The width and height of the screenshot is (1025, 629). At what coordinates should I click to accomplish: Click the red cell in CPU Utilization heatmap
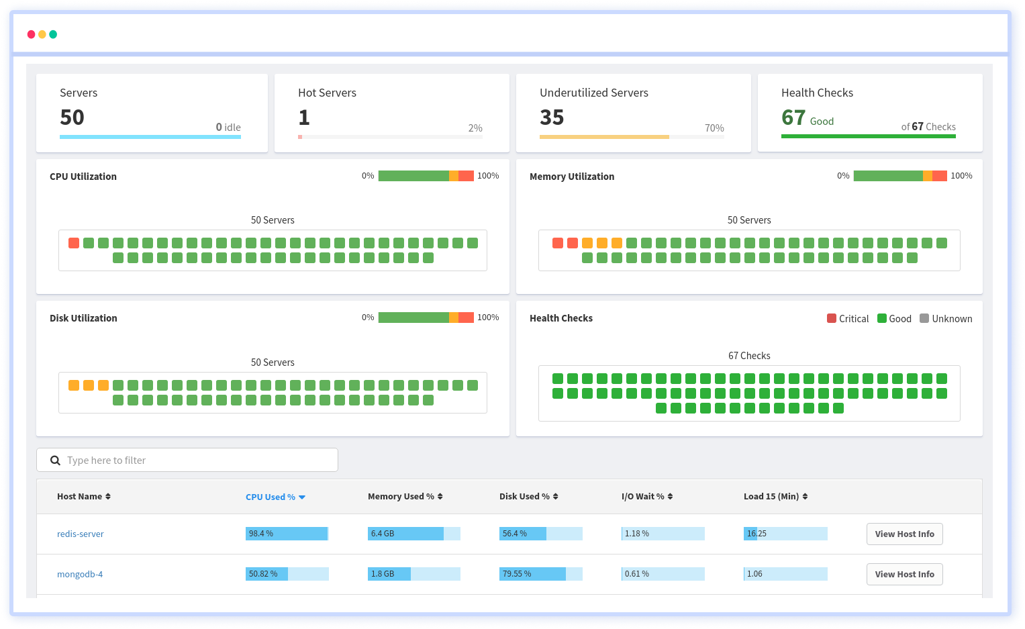pyautogui.click(x=74, y=242)
